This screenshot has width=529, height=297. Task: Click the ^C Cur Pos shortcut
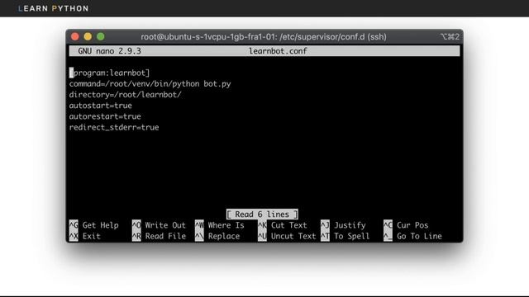[406, 225]
